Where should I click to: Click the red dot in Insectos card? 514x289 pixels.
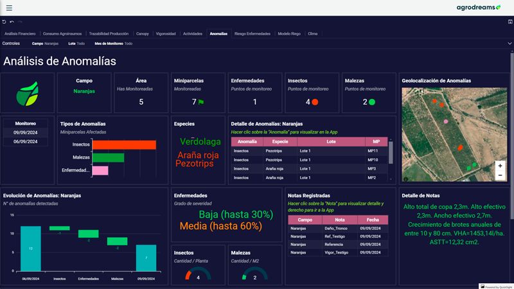pyautogui.click(x=315, y=101)
